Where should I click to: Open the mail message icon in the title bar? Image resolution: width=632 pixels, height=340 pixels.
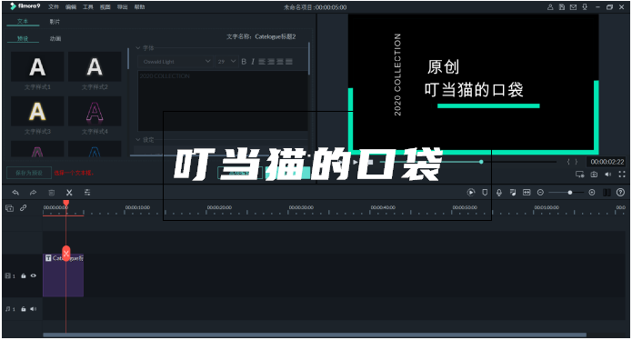[573, 7]
